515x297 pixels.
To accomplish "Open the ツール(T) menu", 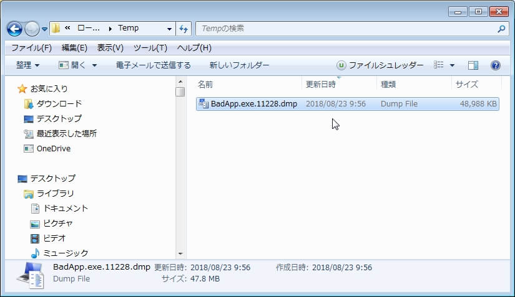I will [150, 48].
